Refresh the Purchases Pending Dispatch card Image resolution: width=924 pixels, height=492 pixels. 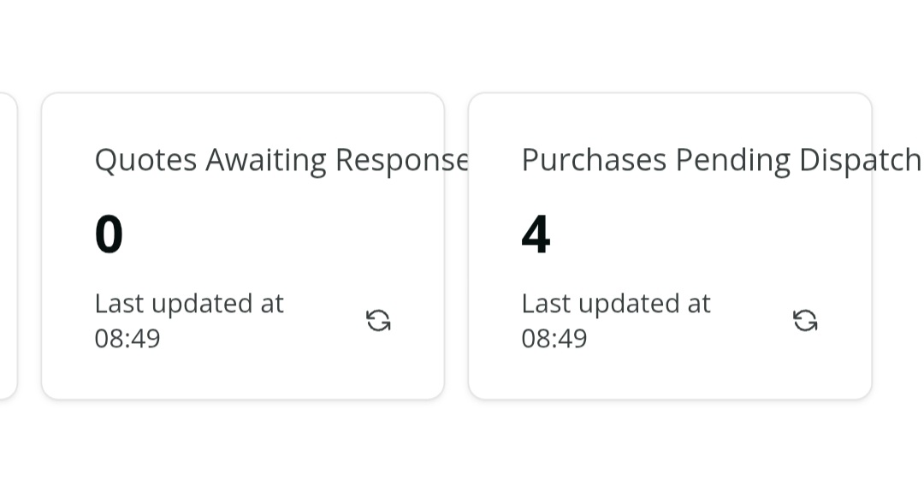point(805,321)
